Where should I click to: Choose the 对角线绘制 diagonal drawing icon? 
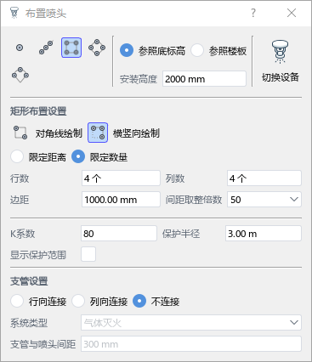20,133
